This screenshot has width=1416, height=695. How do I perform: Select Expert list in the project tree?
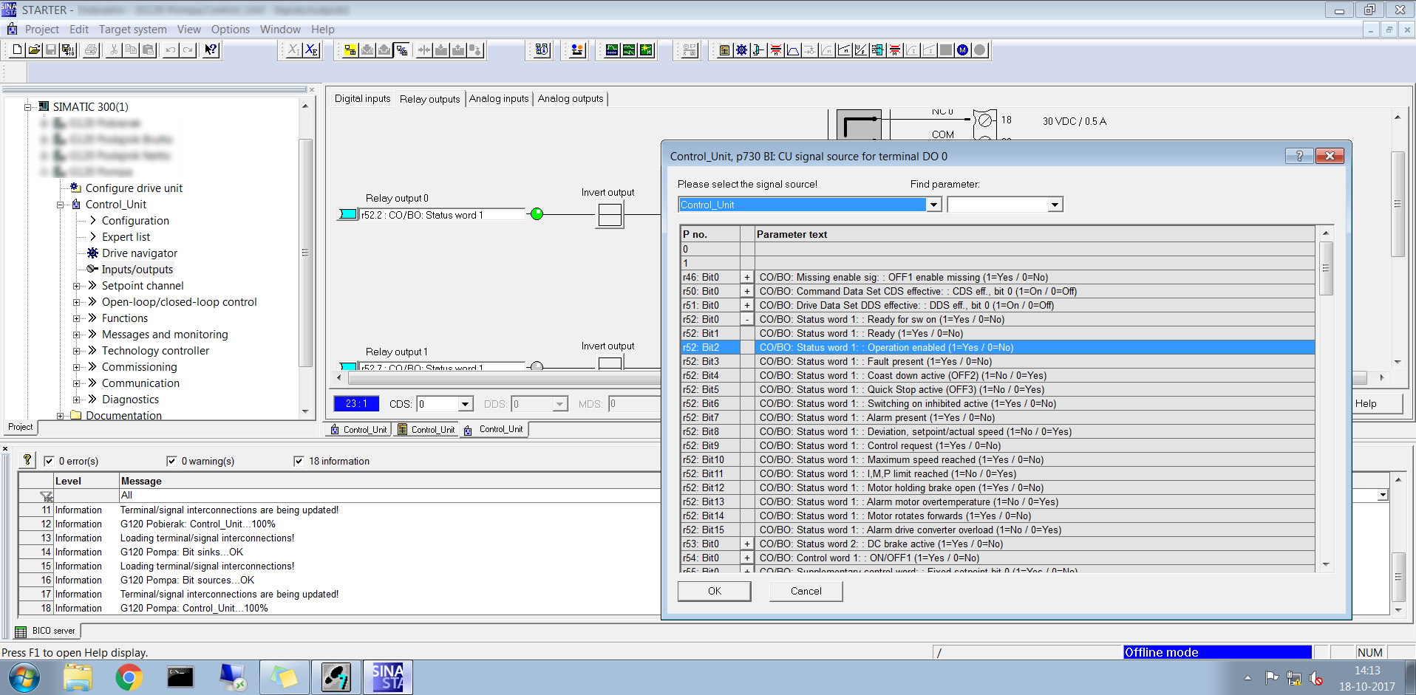(126, 237)
